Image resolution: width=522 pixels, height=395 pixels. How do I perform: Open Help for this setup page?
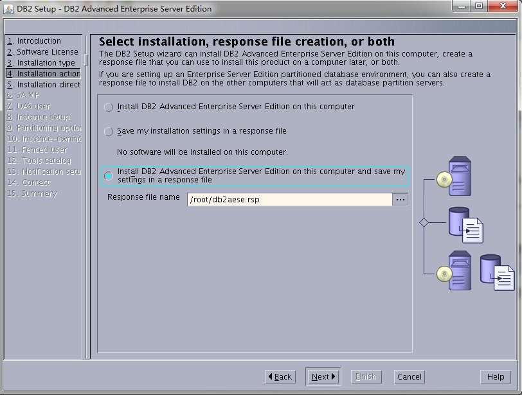click(496, 377)
